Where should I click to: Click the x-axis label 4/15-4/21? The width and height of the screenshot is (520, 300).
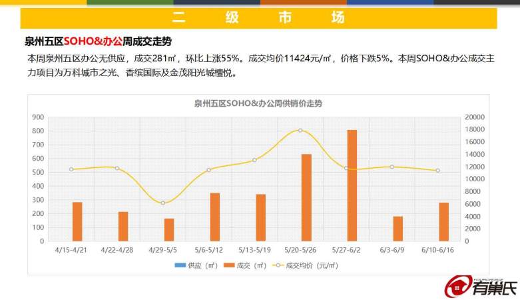coord(71,250)
